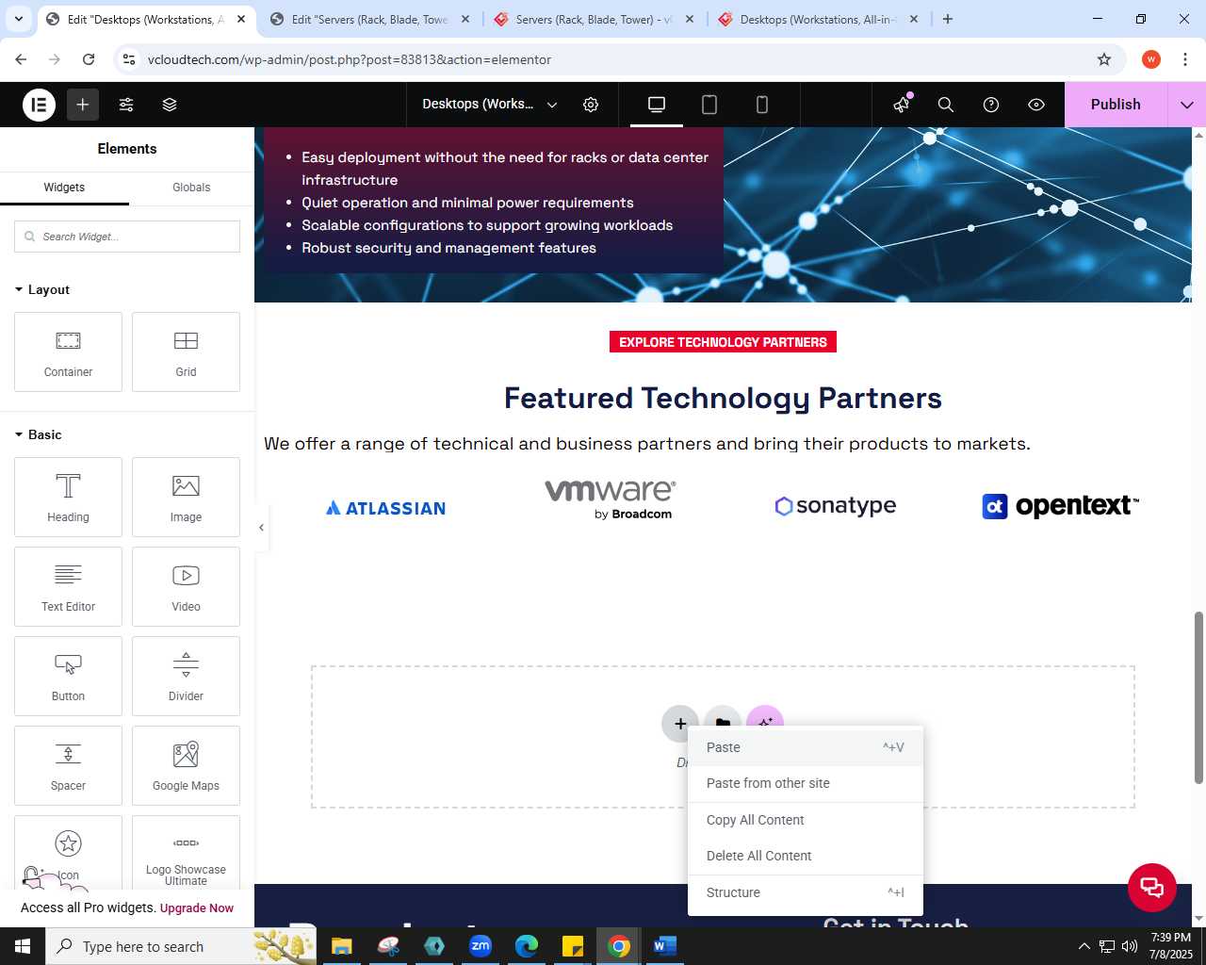Open the Finder search icon
The image size is (1206, 965).
click(946, 105)
